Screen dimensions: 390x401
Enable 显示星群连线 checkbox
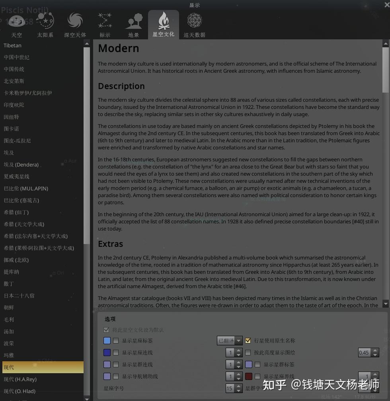[116, 364]
